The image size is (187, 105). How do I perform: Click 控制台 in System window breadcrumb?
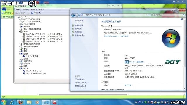(89, 15)
